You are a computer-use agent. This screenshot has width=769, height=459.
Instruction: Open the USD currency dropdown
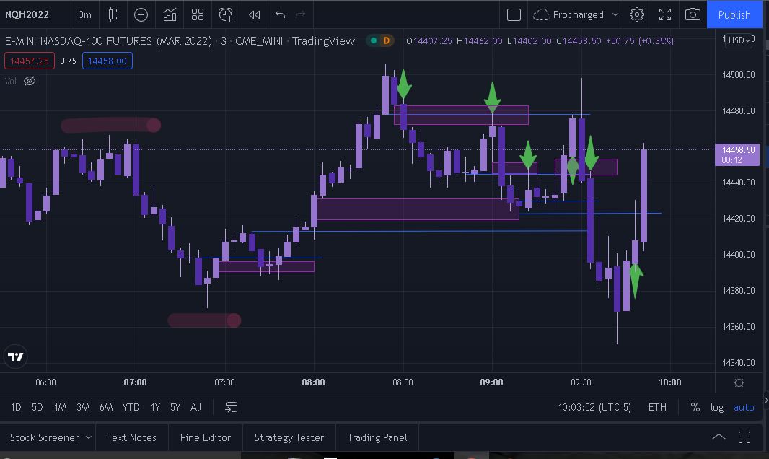(x=739, y=40)
